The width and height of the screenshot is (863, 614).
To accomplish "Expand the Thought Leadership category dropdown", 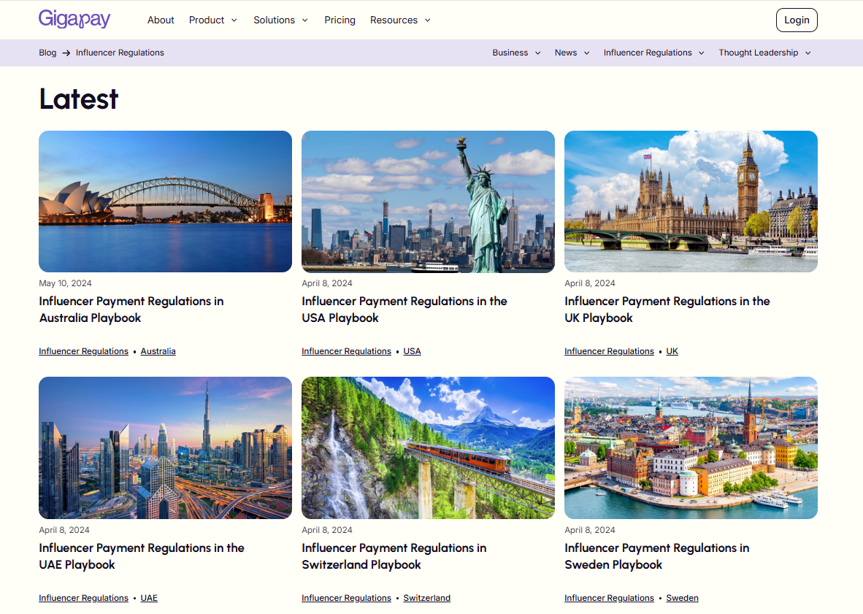I will [x=764, y=53].
